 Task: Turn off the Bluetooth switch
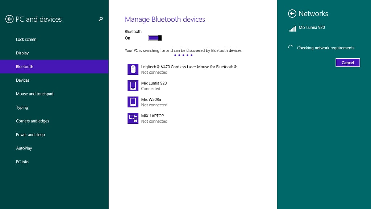pyautogui.click(x=155, y=38)
